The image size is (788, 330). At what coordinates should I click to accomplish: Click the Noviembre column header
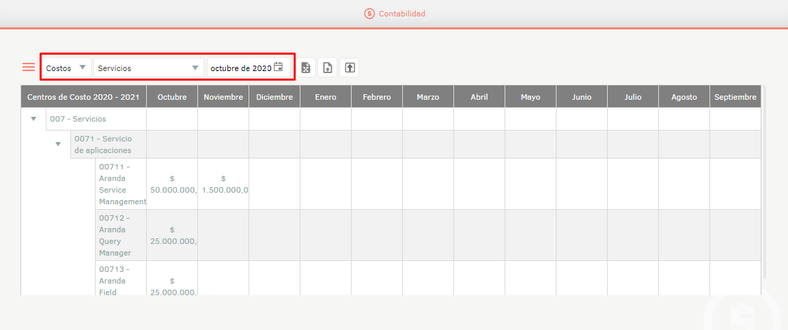pos(223,97)
